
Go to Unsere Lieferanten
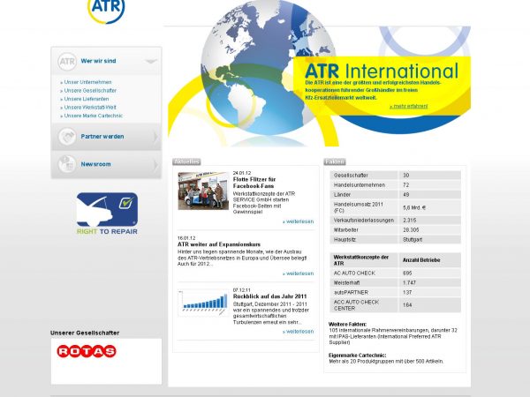(85, 99)
